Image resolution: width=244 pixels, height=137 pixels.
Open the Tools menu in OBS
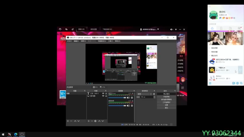(x=110, y=41)
